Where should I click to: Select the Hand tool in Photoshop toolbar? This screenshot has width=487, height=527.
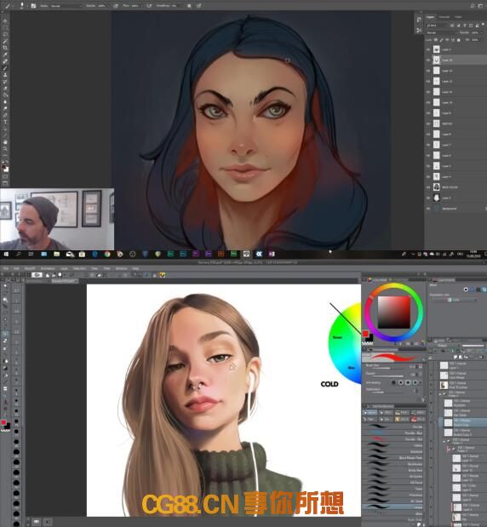(5, 142)
